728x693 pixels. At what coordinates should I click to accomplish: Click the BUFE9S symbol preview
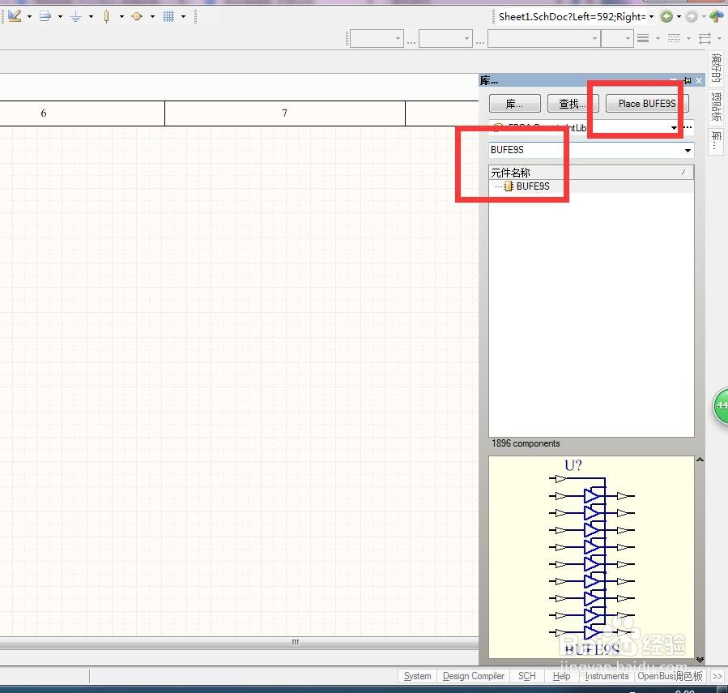[x=591, y=557]
